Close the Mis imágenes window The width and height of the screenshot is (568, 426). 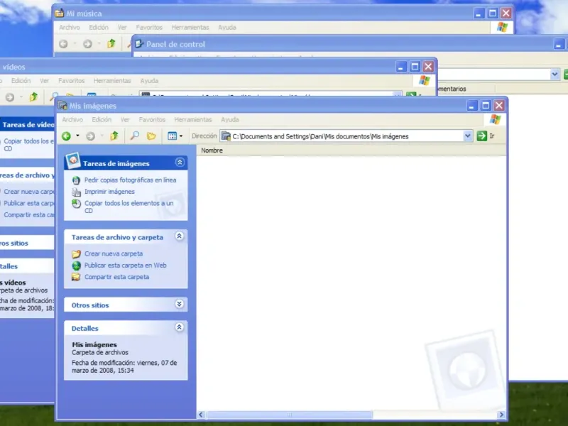click(x=499, y=105)
